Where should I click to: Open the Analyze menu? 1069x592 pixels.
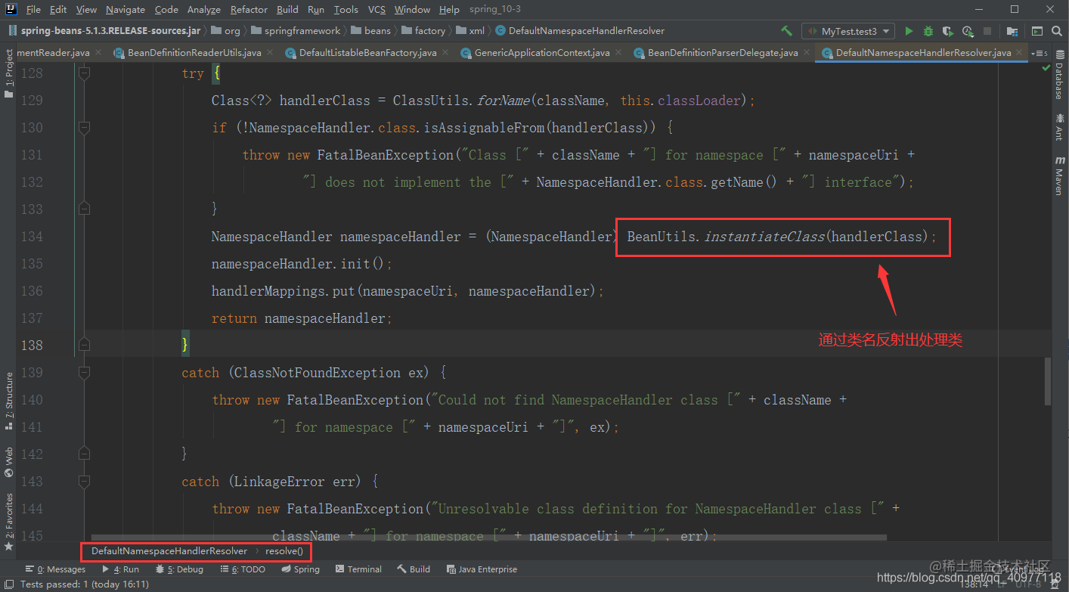click(x=204, y=9)
